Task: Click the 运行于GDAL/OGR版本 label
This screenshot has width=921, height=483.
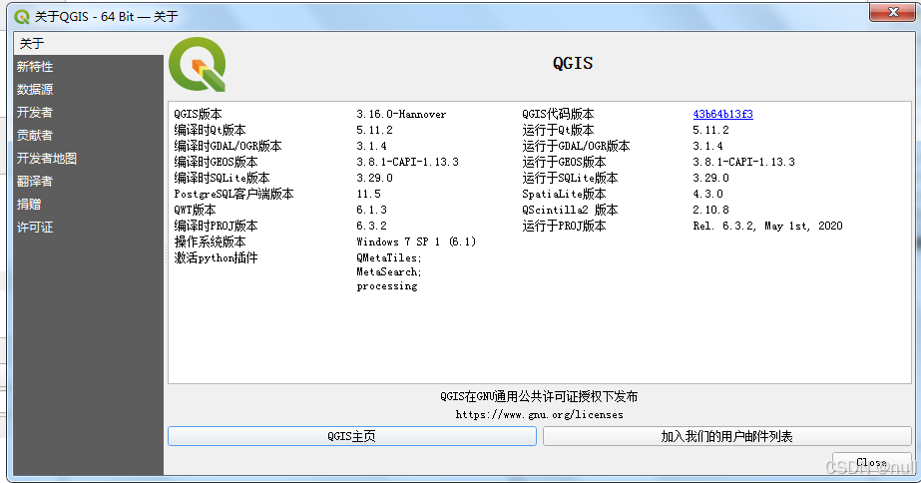Action: (576, 146)
